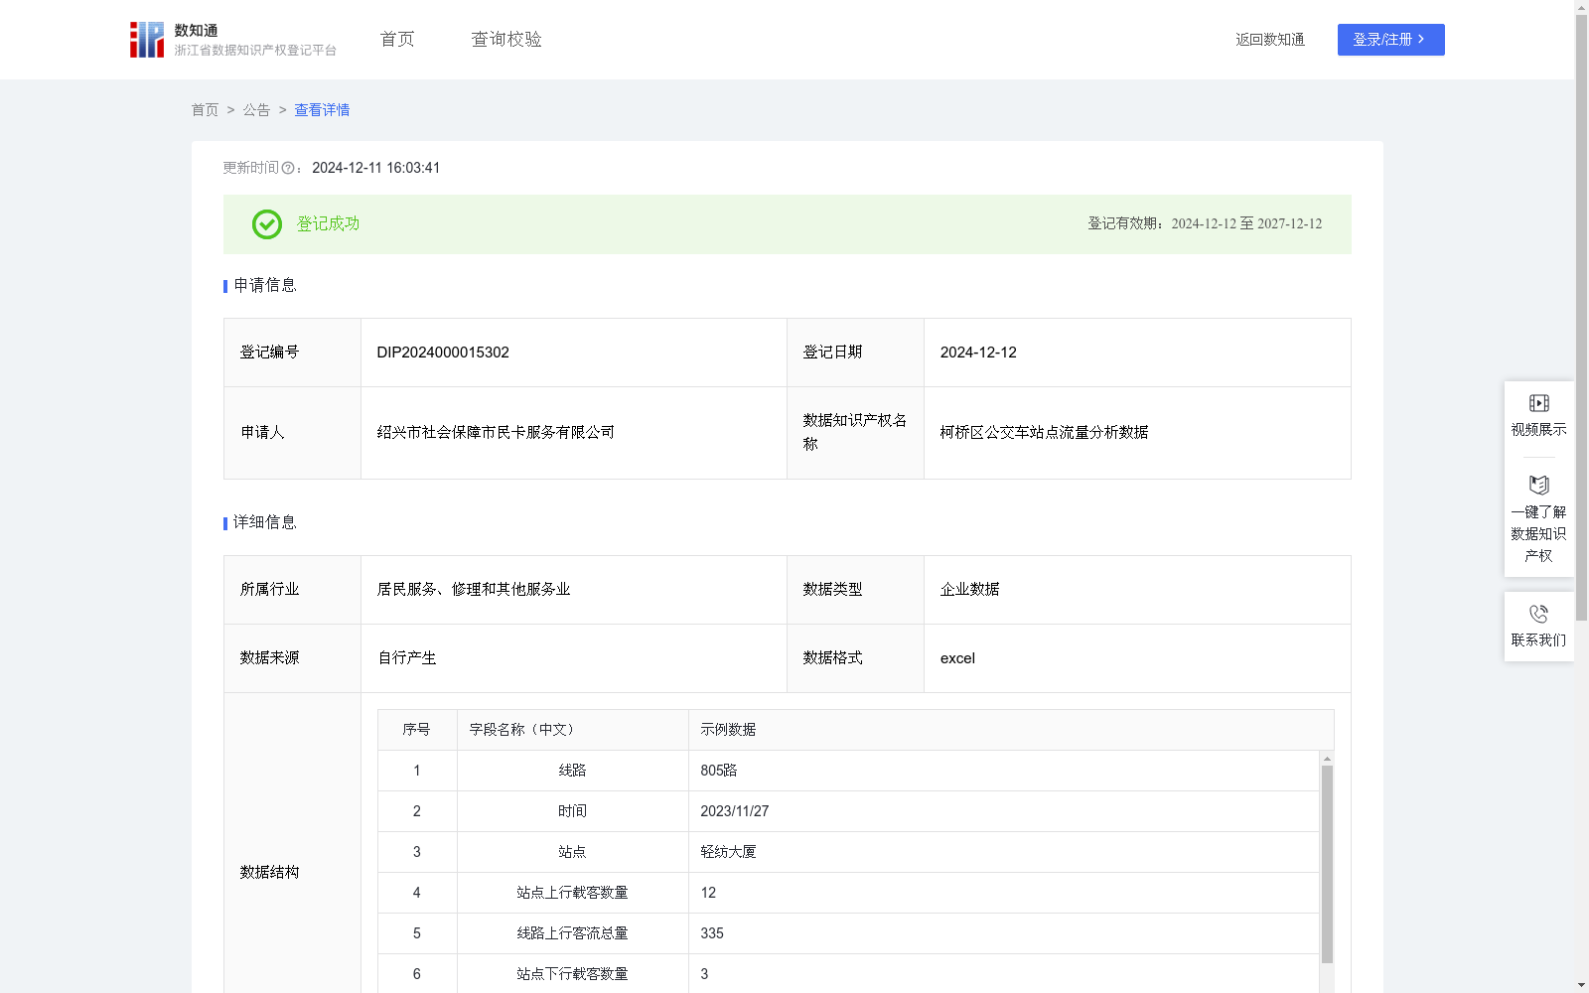
Task: Click the 时间 field name row
Action: (x=572, y=811)
